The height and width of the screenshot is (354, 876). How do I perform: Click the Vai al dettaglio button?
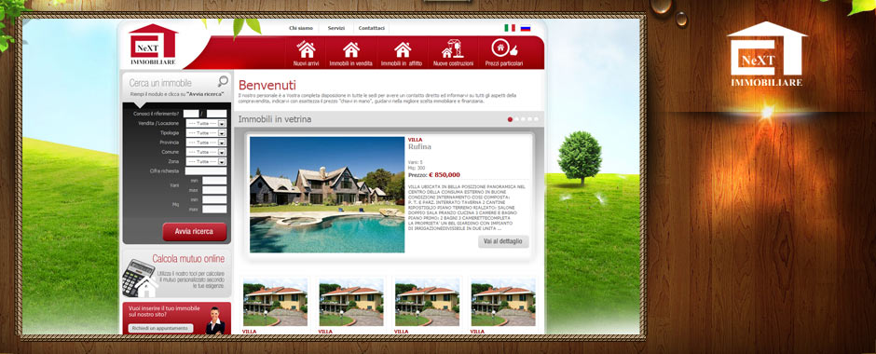pyautogui.click(x=503, y=241)
